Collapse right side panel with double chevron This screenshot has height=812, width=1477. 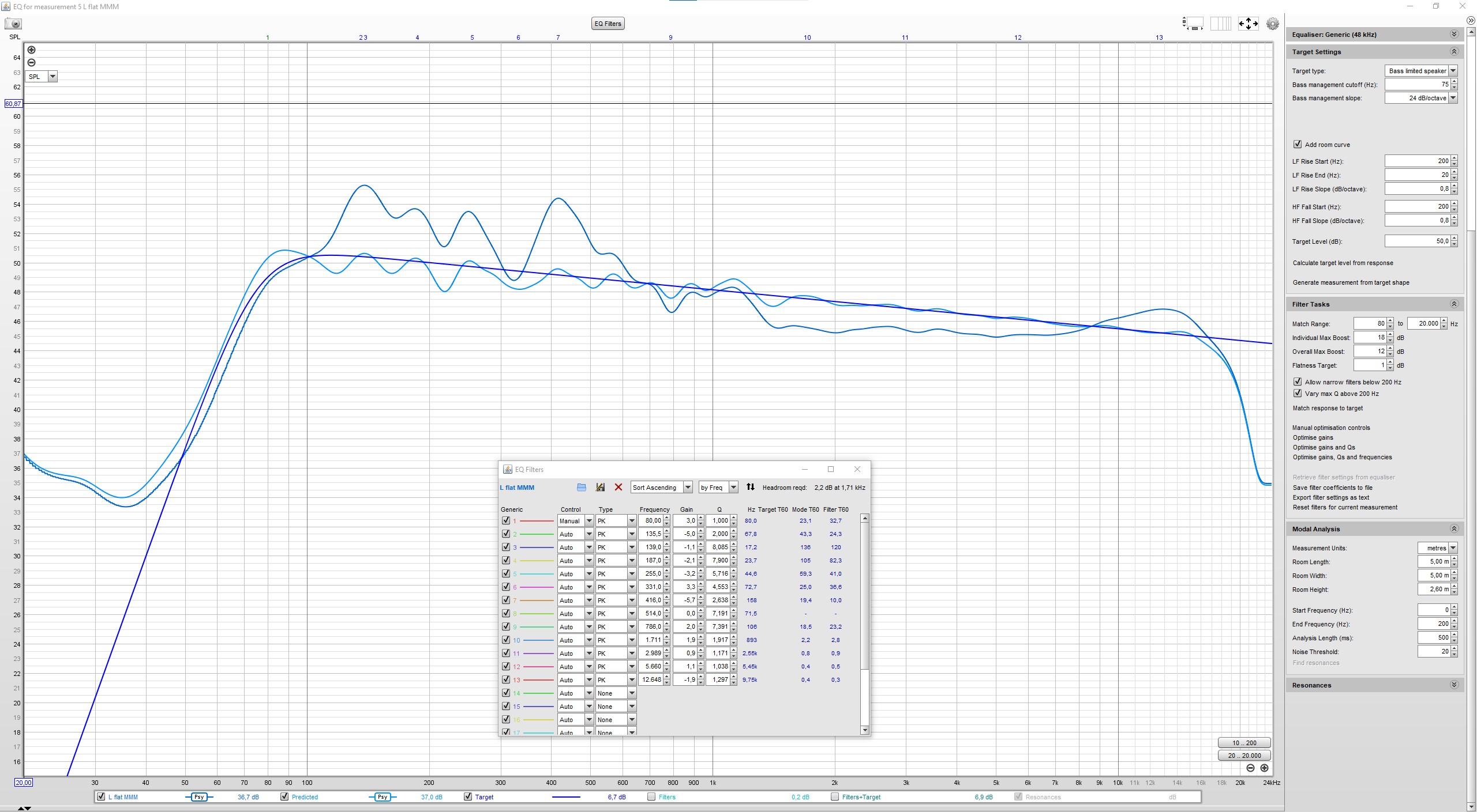point(1471,21)
